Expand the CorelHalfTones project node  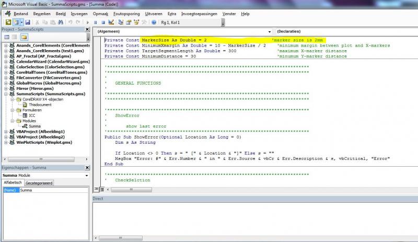pyautogui.click(x=6, y=72)
